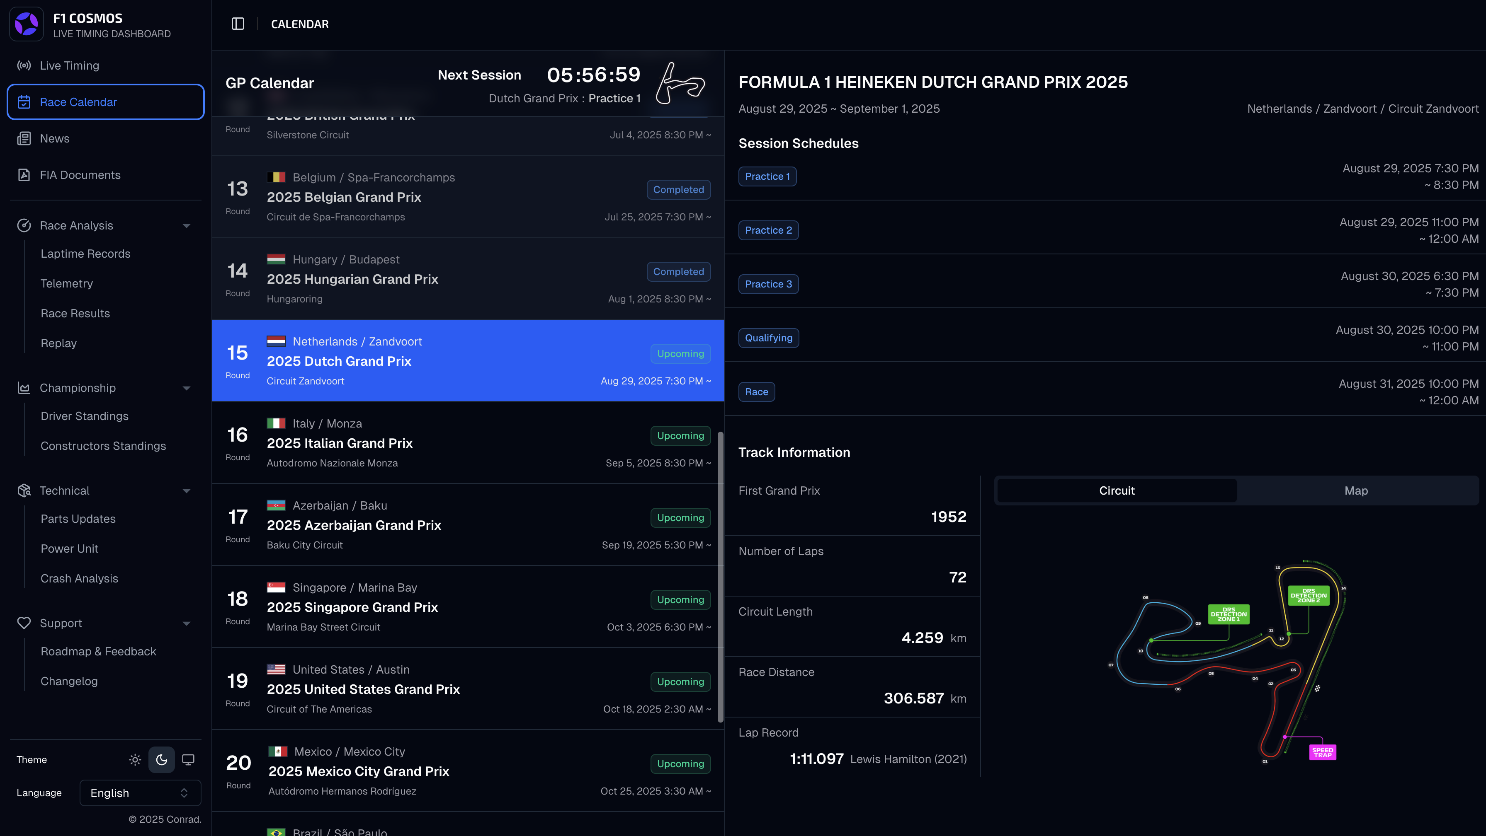The image size is (1486, 836).
Task: Click the Upcoming badge on Dutch Grand Prix
Action: point(680,354)
